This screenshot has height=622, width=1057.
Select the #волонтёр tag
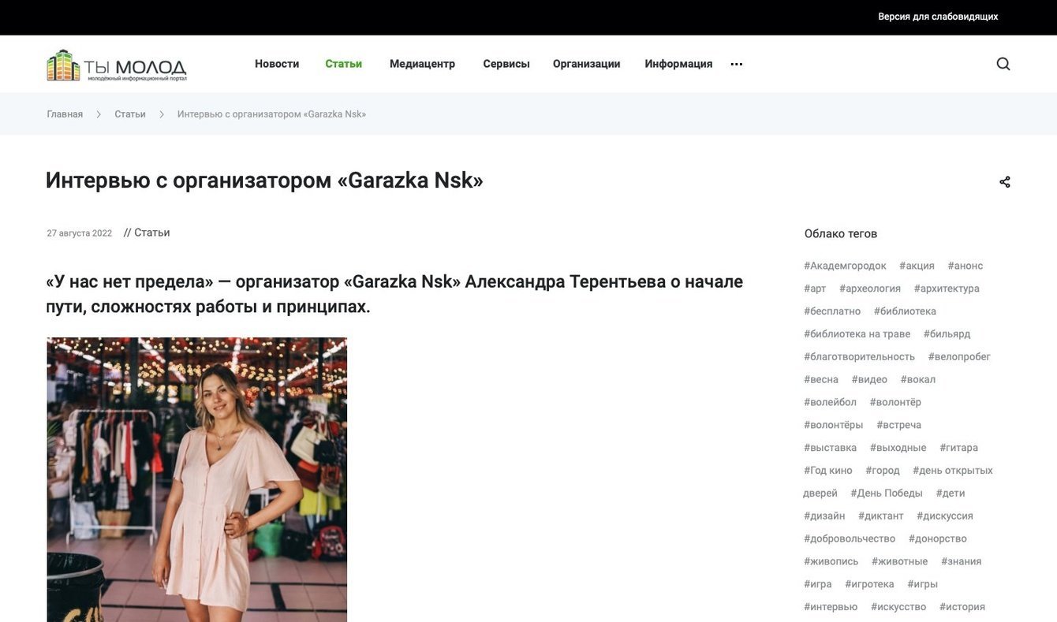pyautogui.click(x=895, y=403)
